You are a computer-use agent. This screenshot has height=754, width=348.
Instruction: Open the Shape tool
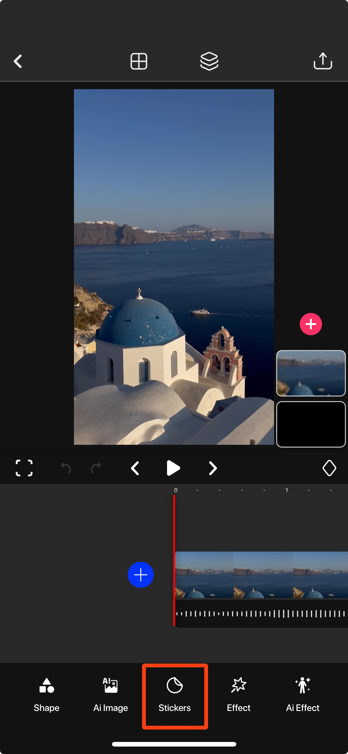point(46,695)
